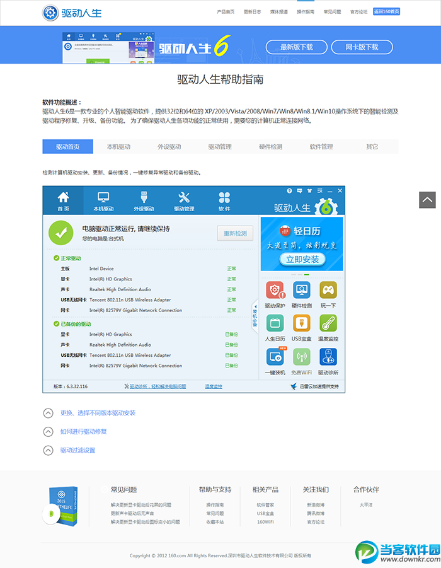Launch the 驱动保护 shield icon
Viewport: 441px width, 568px height.
[275, 290]
